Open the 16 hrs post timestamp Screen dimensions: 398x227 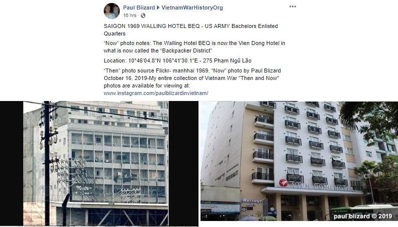pyautogui.click(x=130, y=15)
